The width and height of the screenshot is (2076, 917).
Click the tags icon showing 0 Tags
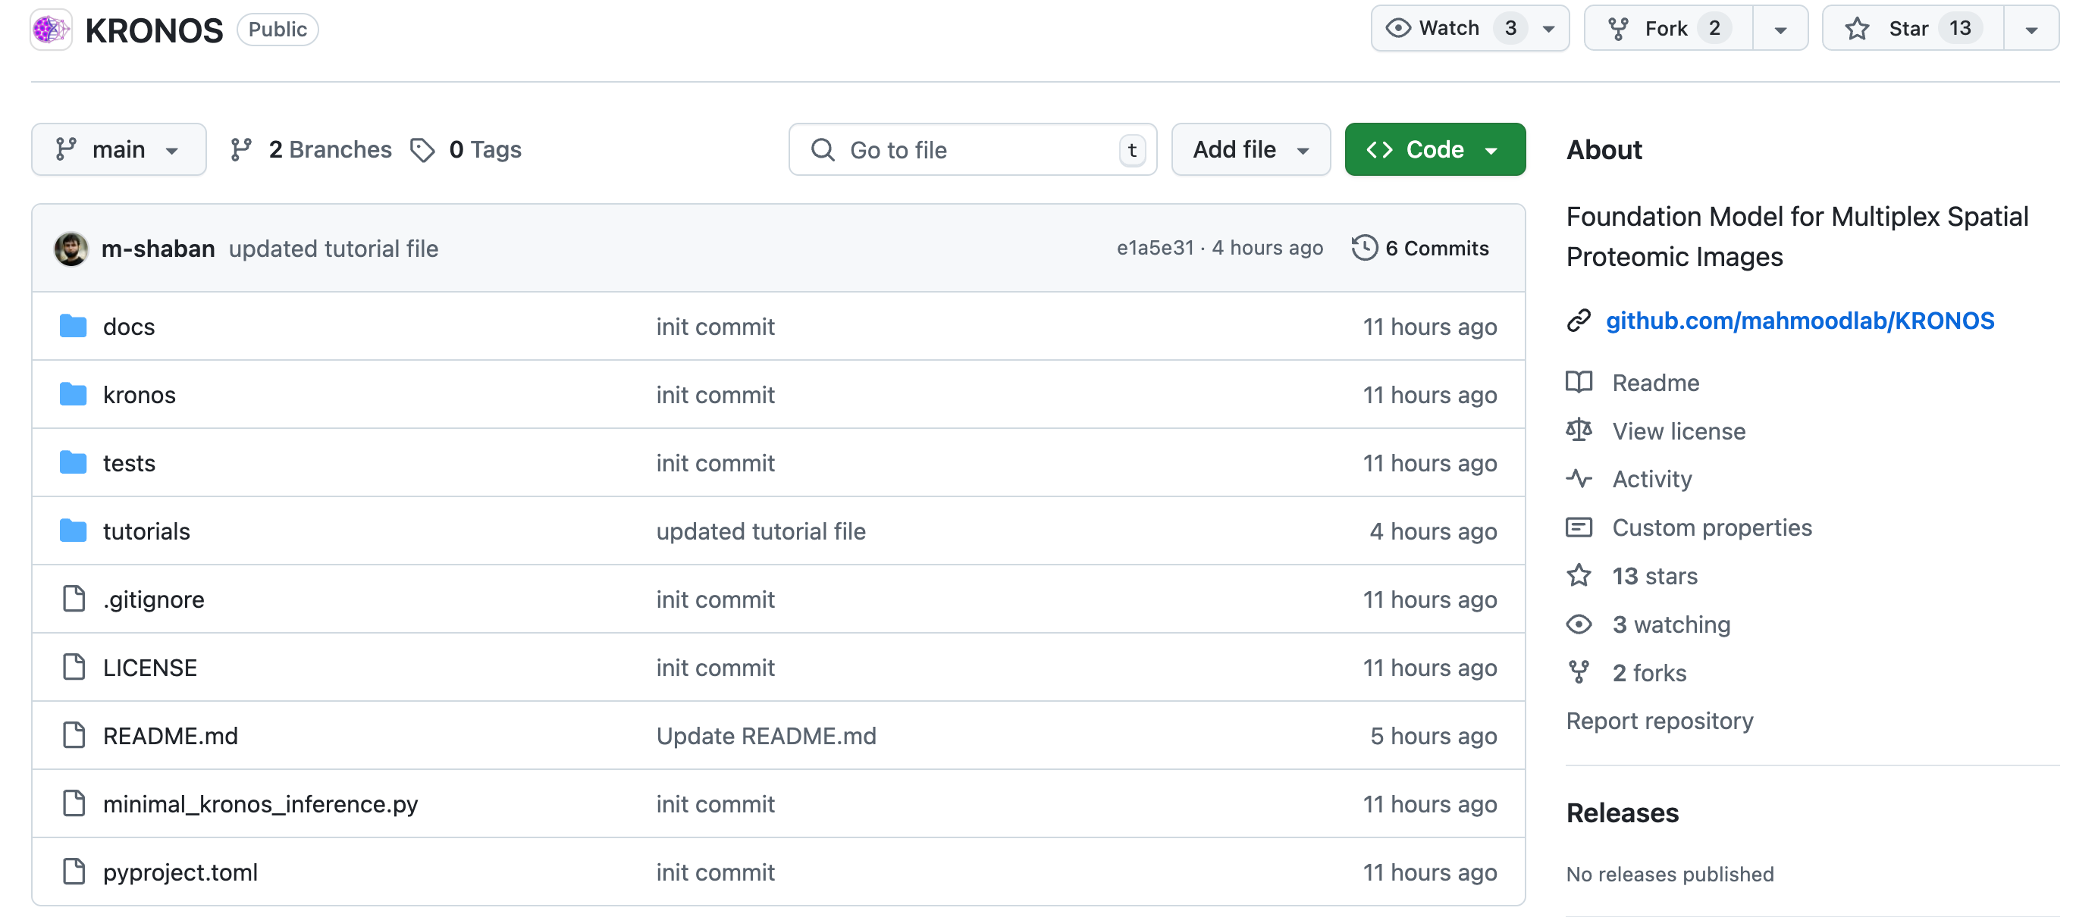point(422,150)
